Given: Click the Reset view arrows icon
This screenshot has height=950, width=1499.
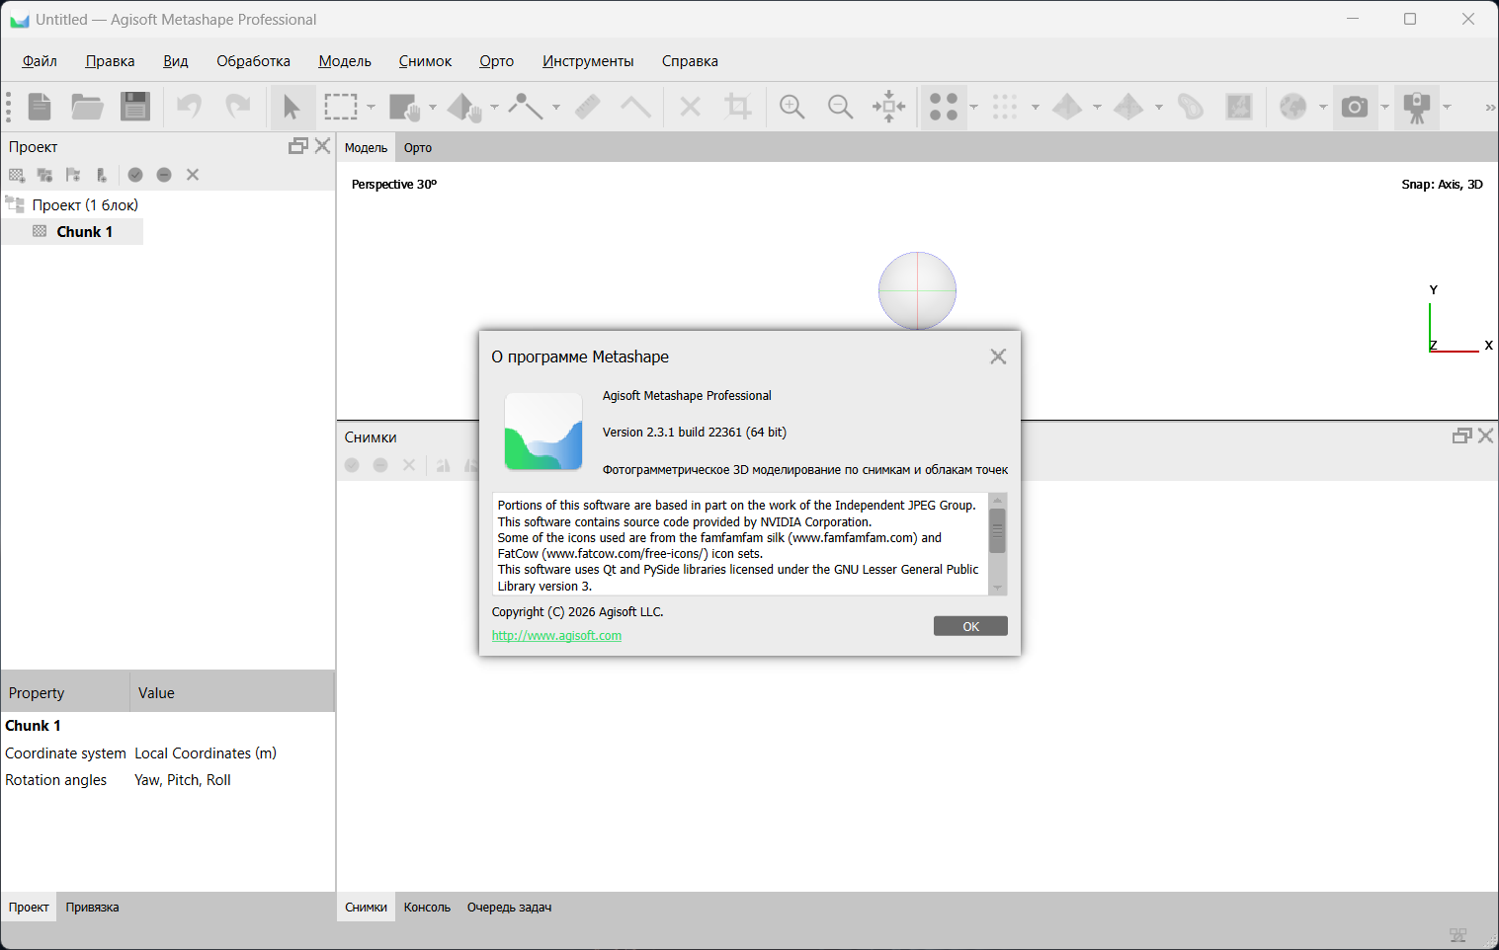Looking at the screenshot, I should tap(889, 107).
